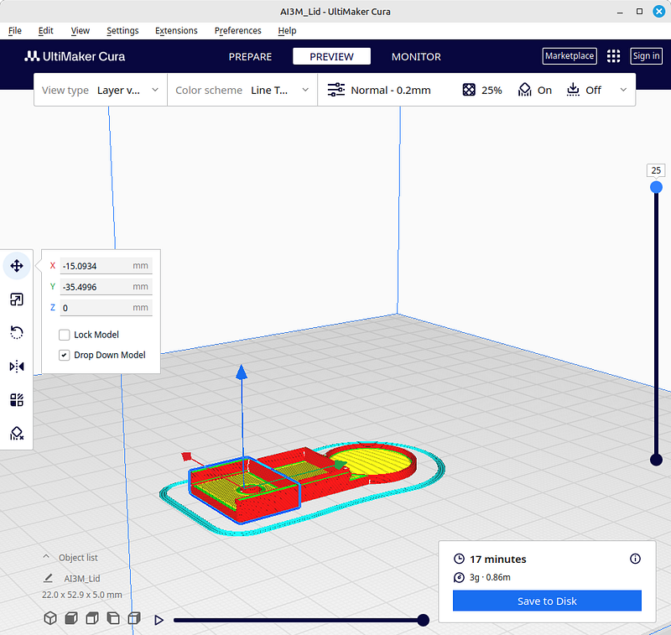Switch to front camera view
Image resolution: width=671 pixels, height=635 pixels.
71,618
